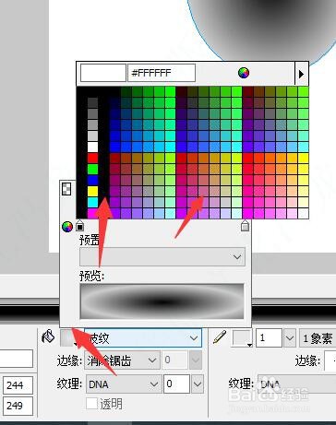The width and height of the screenshot is (336, 425).
Task: Pick the pure blue swatch in left column
Action: pos(92,180)
